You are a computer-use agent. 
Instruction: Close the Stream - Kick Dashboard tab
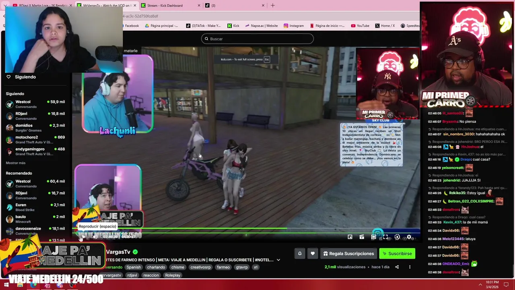[x=199, y=5]
